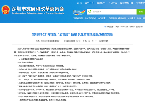Click heading 一、构建要素高效配置的市场体系
This screenshot has height=102, width=145.
coord(30,59)
